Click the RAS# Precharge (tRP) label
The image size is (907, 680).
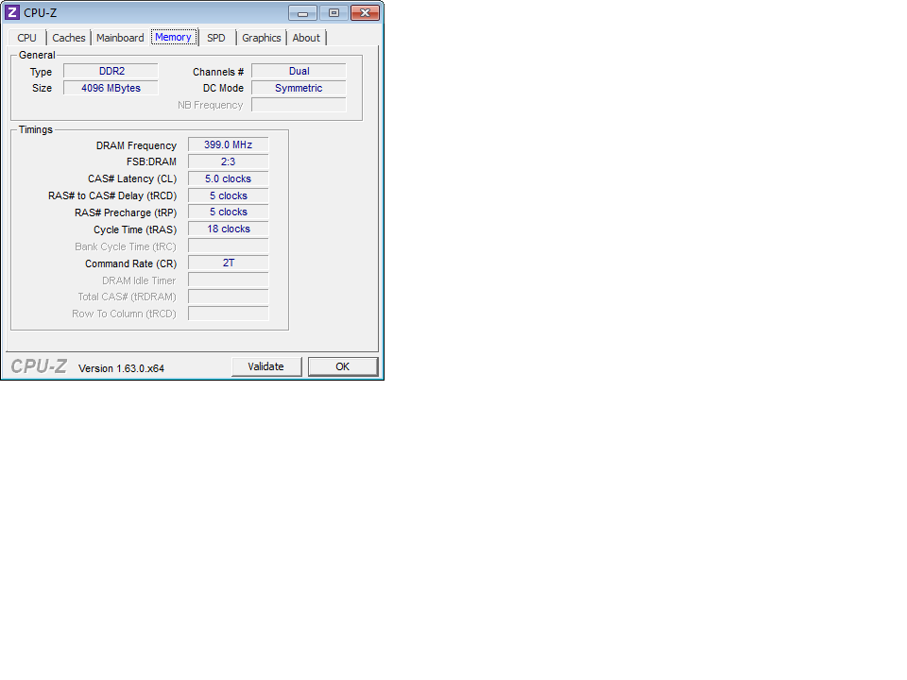pyautogui.click(x=126, y=212)
